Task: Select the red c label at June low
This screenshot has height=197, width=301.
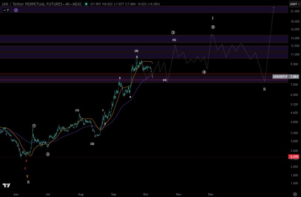Action: [25, 168]
